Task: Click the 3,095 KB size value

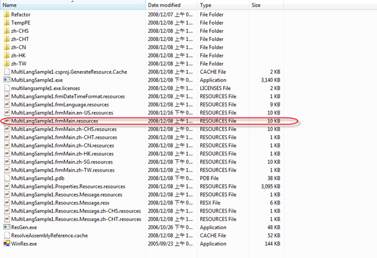Action: (270, 186)
